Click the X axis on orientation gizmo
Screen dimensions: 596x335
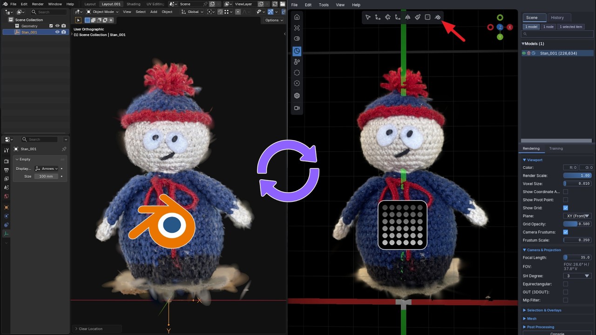tap(510, 27)
